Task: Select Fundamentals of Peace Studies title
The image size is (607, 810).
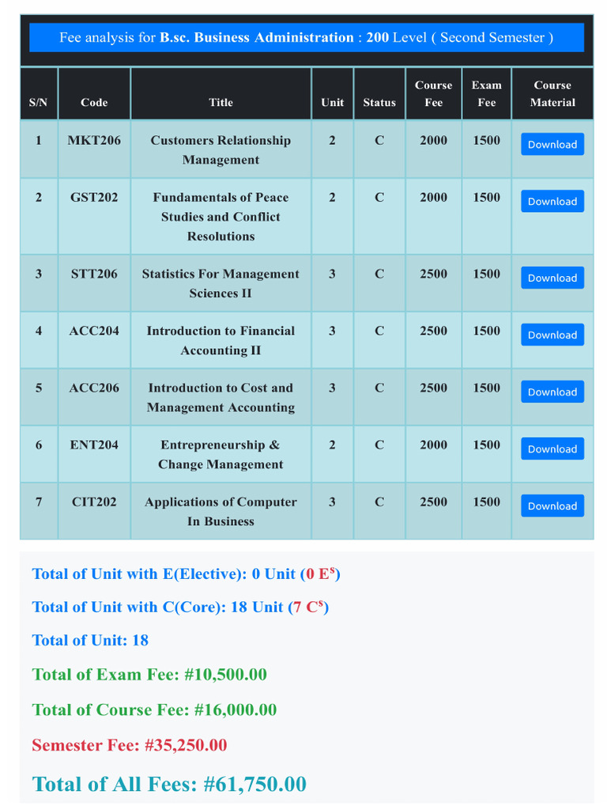Action: (221, 217)
